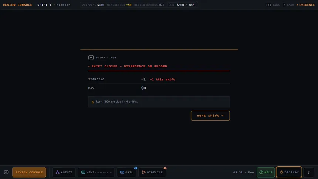Click the Pipeline flow icon
Image resolution: width=318 pixels, height=179 pixels.
tap(143, 172)
